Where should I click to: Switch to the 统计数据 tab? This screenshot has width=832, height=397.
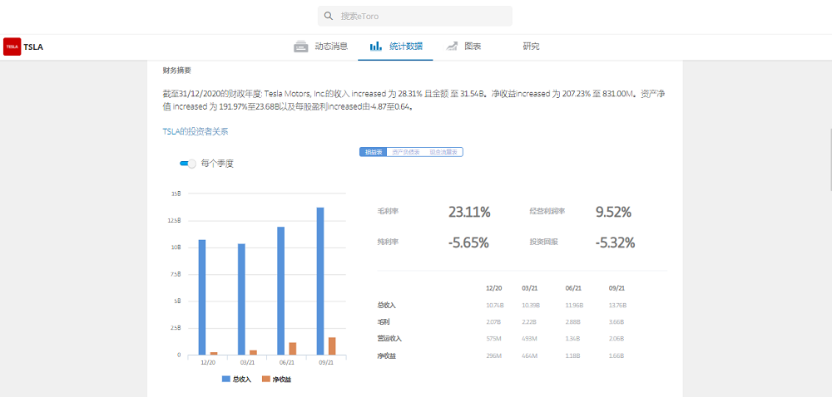(406, 46)
